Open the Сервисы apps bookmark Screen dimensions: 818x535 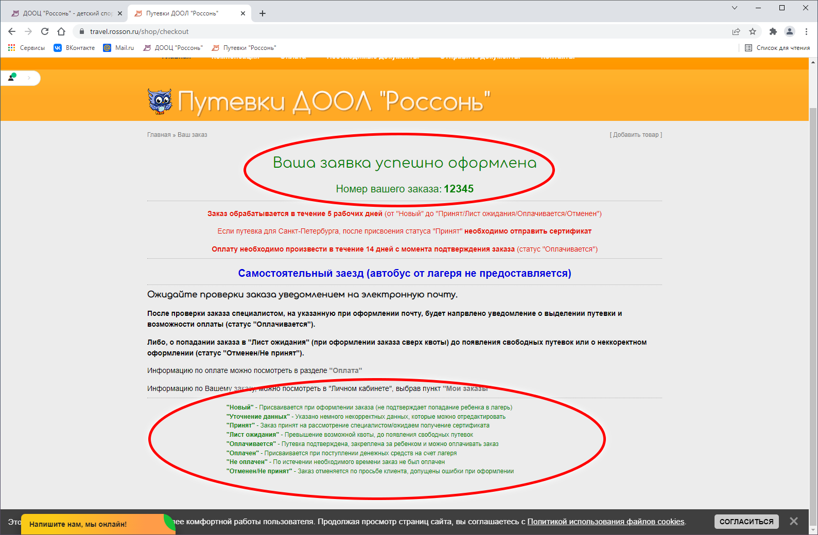26,48
